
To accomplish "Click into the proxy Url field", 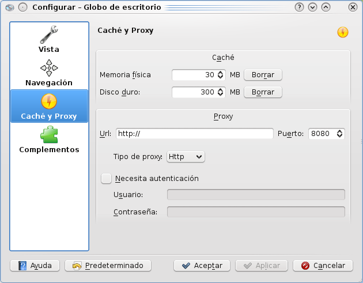I will tap(194, 134).
